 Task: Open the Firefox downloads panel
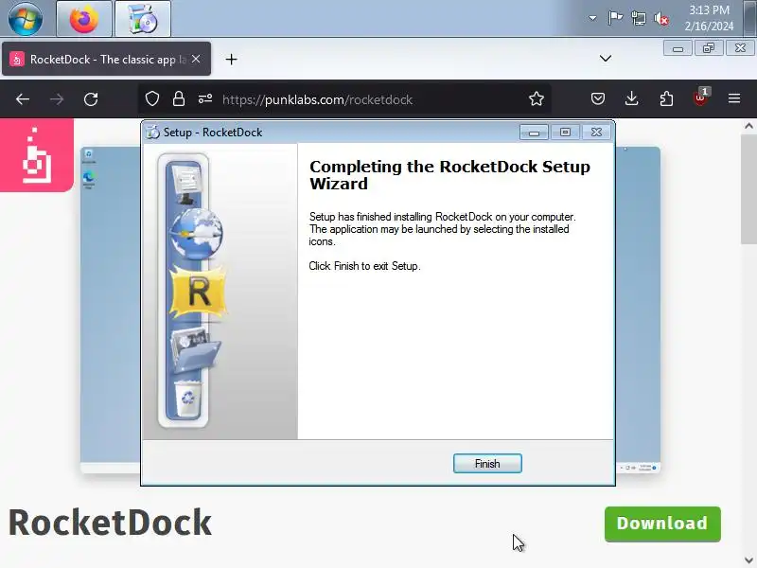click(631, 99)
